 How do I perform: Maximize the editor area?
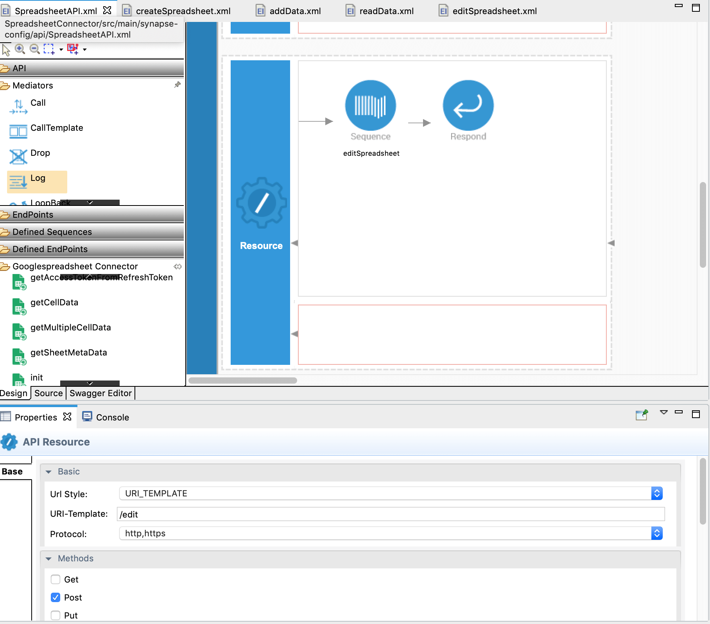(696, 8)
